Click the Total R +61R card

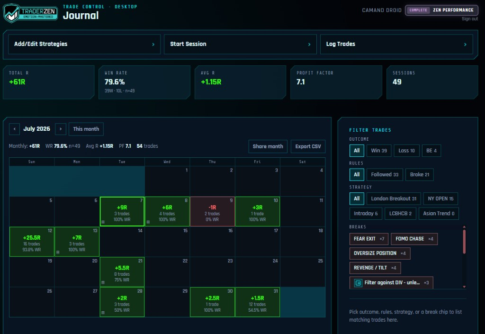[49, 82]
